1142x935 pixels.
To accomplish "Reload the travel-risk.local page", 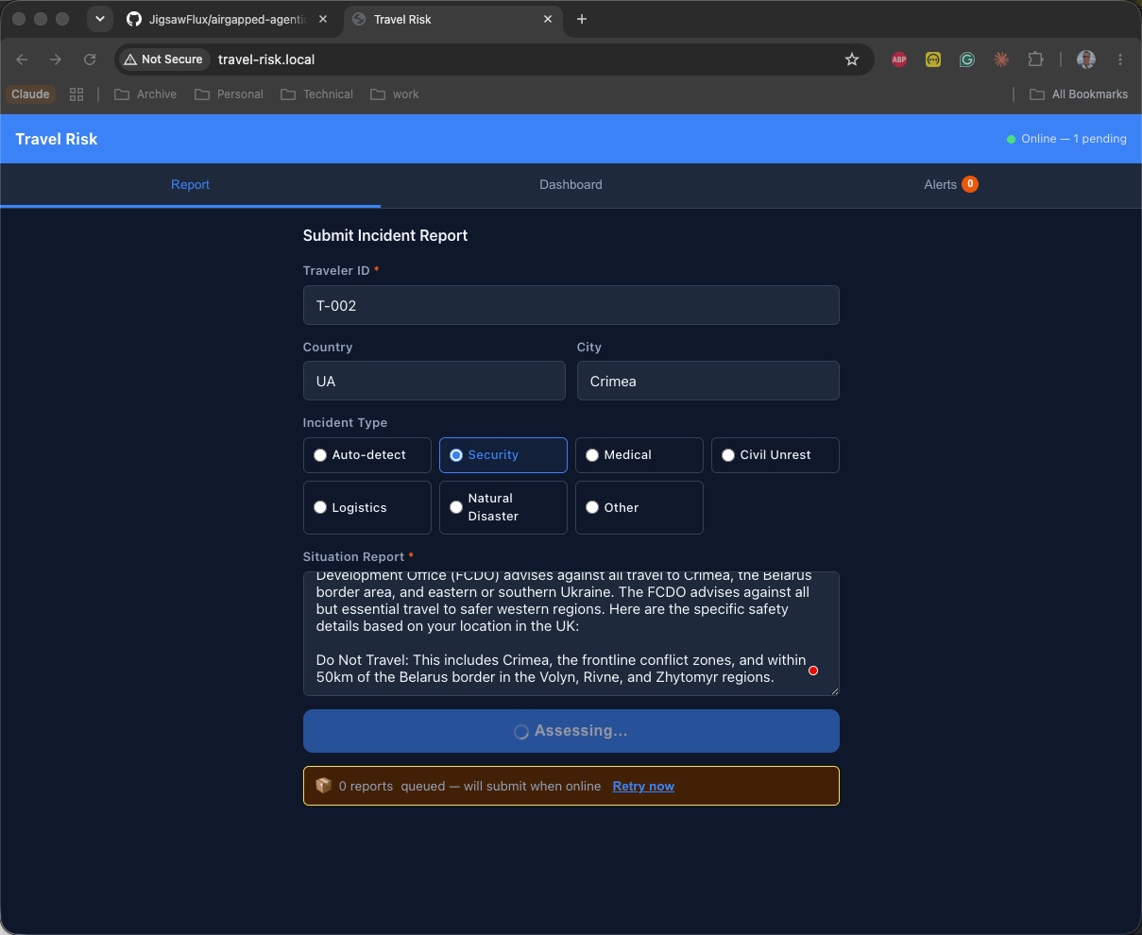I will [x=90, y=59].
